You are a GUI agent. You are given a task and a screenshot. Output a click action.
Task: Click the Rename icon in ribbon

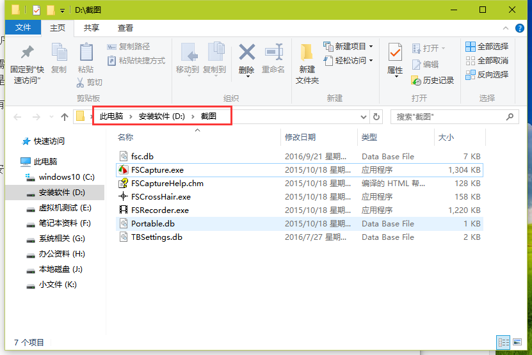click(273, 52)
